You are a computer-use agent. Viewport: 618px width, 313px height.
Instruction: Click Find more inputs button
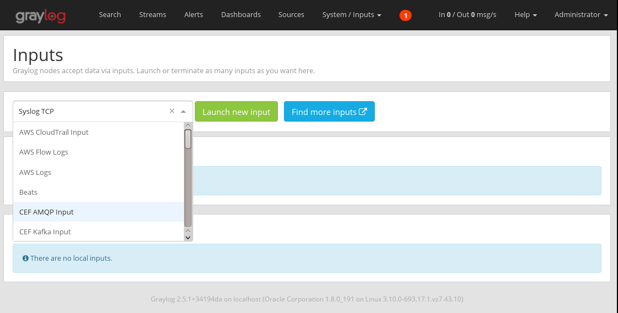click(x=329, y=112)
